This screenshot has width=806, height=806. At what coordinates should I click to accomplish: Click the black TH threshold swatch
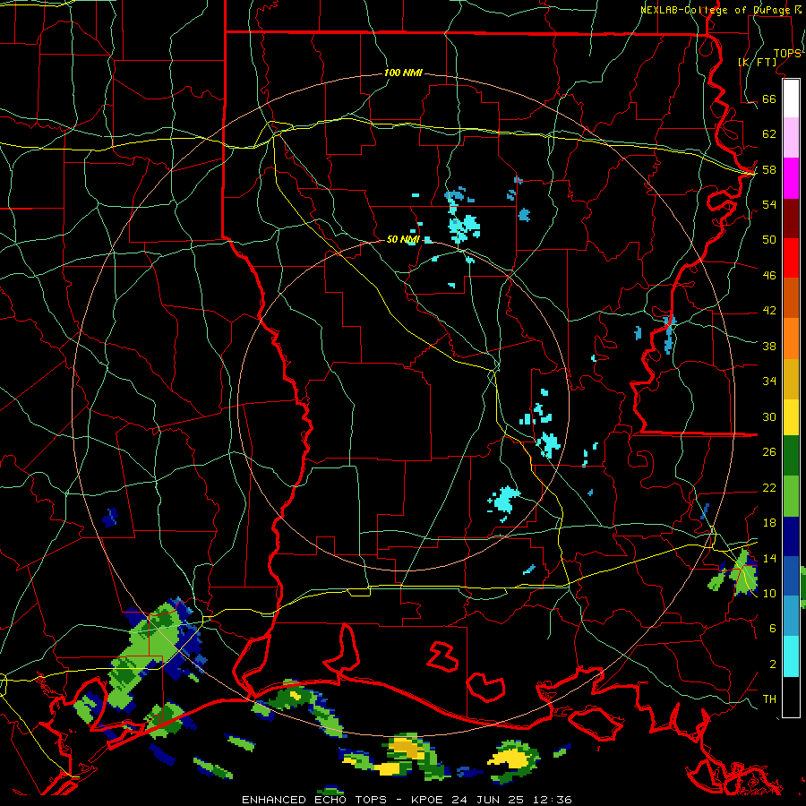tap(791, 697)
